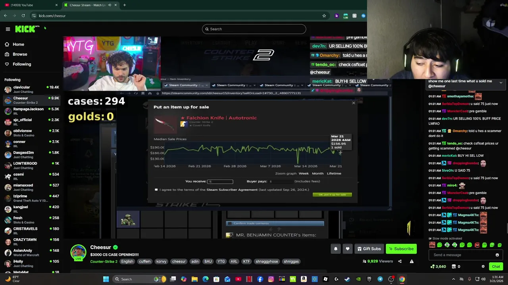Viewport: 508px width, 285px height.
Task: Open conner's channel in sidebar
Action: 32,144
